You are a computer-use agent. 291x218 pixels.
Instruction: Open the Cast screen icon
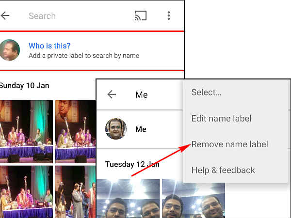(x=140, y=16)
